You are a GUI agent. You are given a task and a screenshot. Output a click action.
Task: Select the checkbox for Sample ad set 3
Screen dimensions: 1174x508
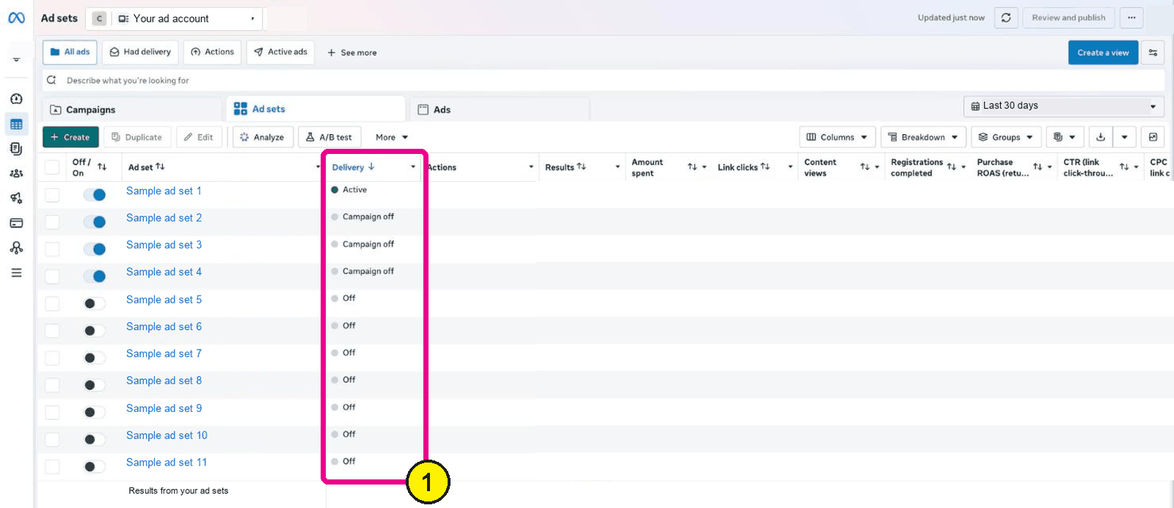(x=52, y=249)
